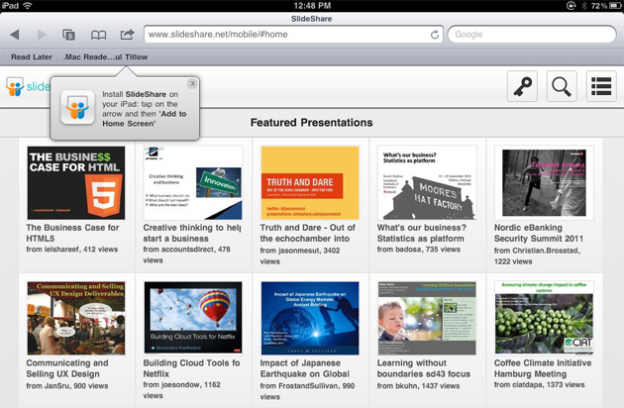Tap the share arrow icon
Image resolution: width=624 pixels, height=408 pixels.
pyautogui.click(x=128, y=35)
